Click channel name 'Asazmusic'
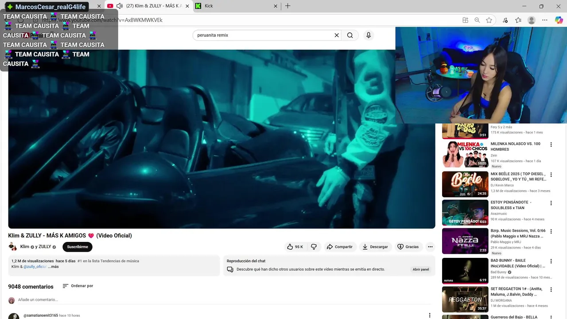 (x=499, y=214)
